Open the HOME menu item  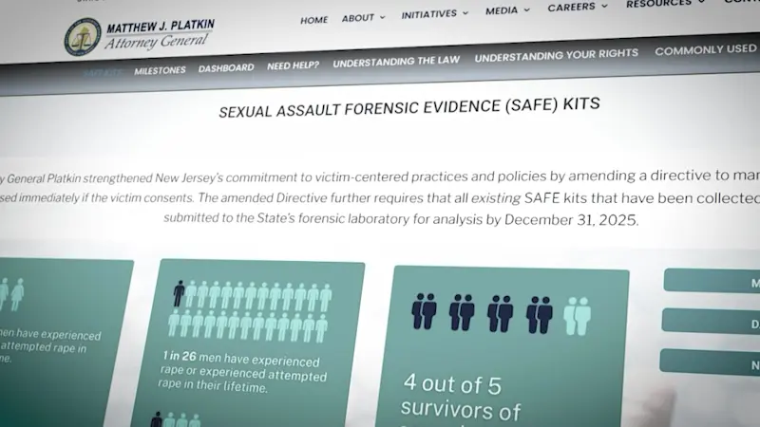[314, 20]
